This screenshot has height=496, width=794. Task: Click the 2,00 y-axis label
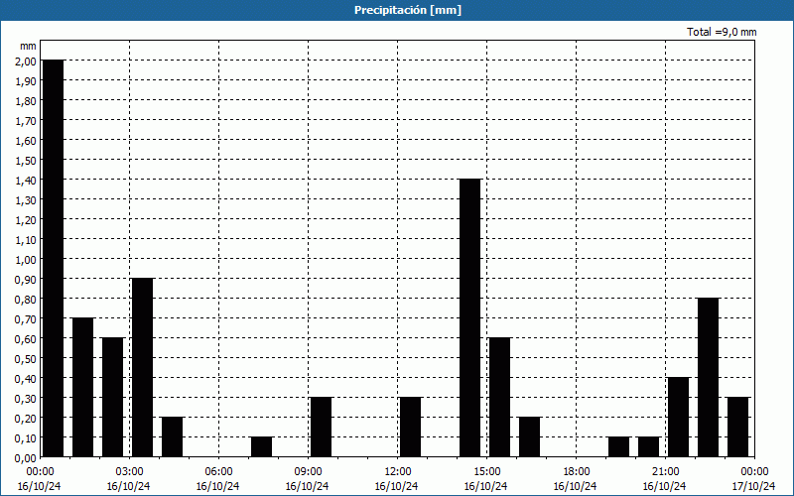[27, 61]
